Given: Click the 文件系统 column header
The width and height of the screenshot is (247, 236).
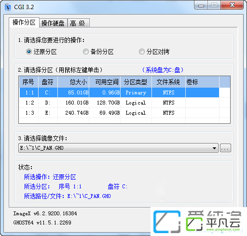Looking at the screenshot, I should [168, 82].
